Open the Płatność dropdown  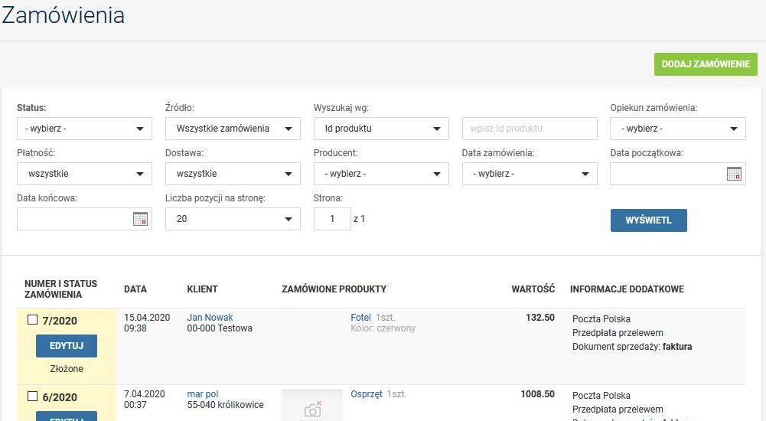pyautogui.click(x=84, y=174)
